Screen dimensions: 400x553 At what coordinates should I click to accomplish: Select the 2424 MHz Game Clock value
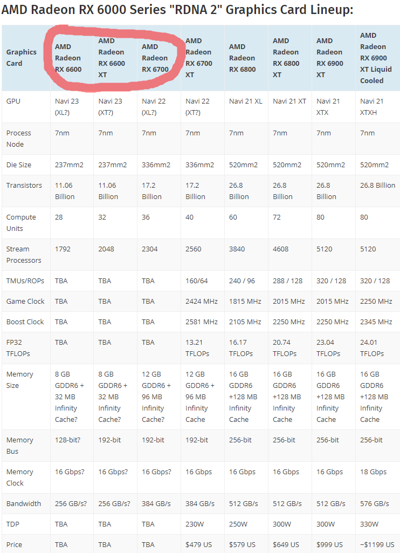point(201,301)
